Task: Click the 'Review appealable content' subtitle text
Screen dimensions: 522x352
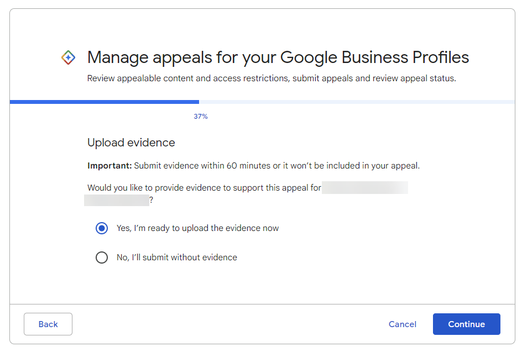Action: 271,78
